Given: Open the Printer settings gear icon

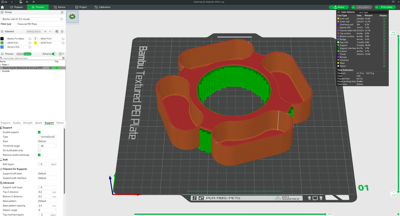Looking at the screenshot, I should (x=62, y=12).
